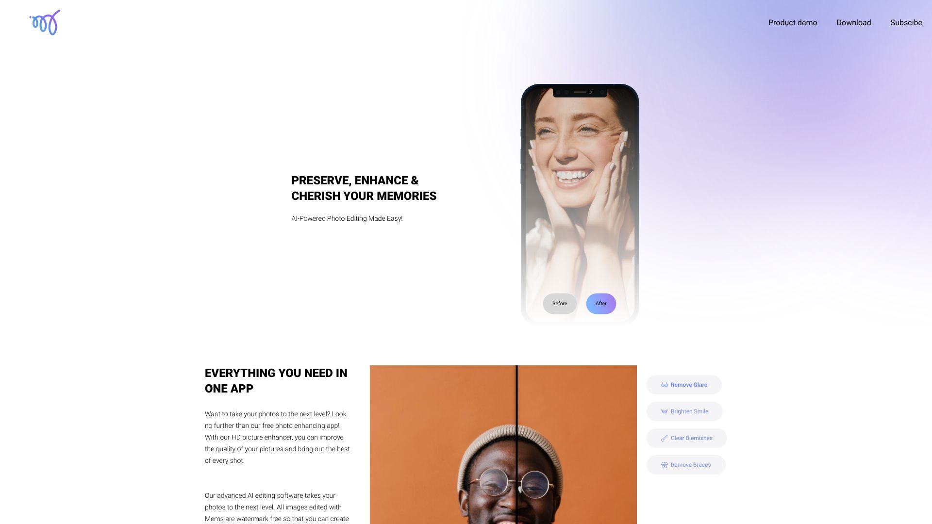Click the Brighten Smile icon
932x524 pixels.
664,411
